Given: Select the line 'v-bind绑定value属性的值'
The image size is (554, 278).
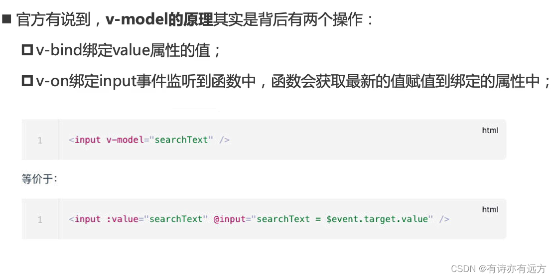Looking at the screenshot, I should click(x=128, y=50).
